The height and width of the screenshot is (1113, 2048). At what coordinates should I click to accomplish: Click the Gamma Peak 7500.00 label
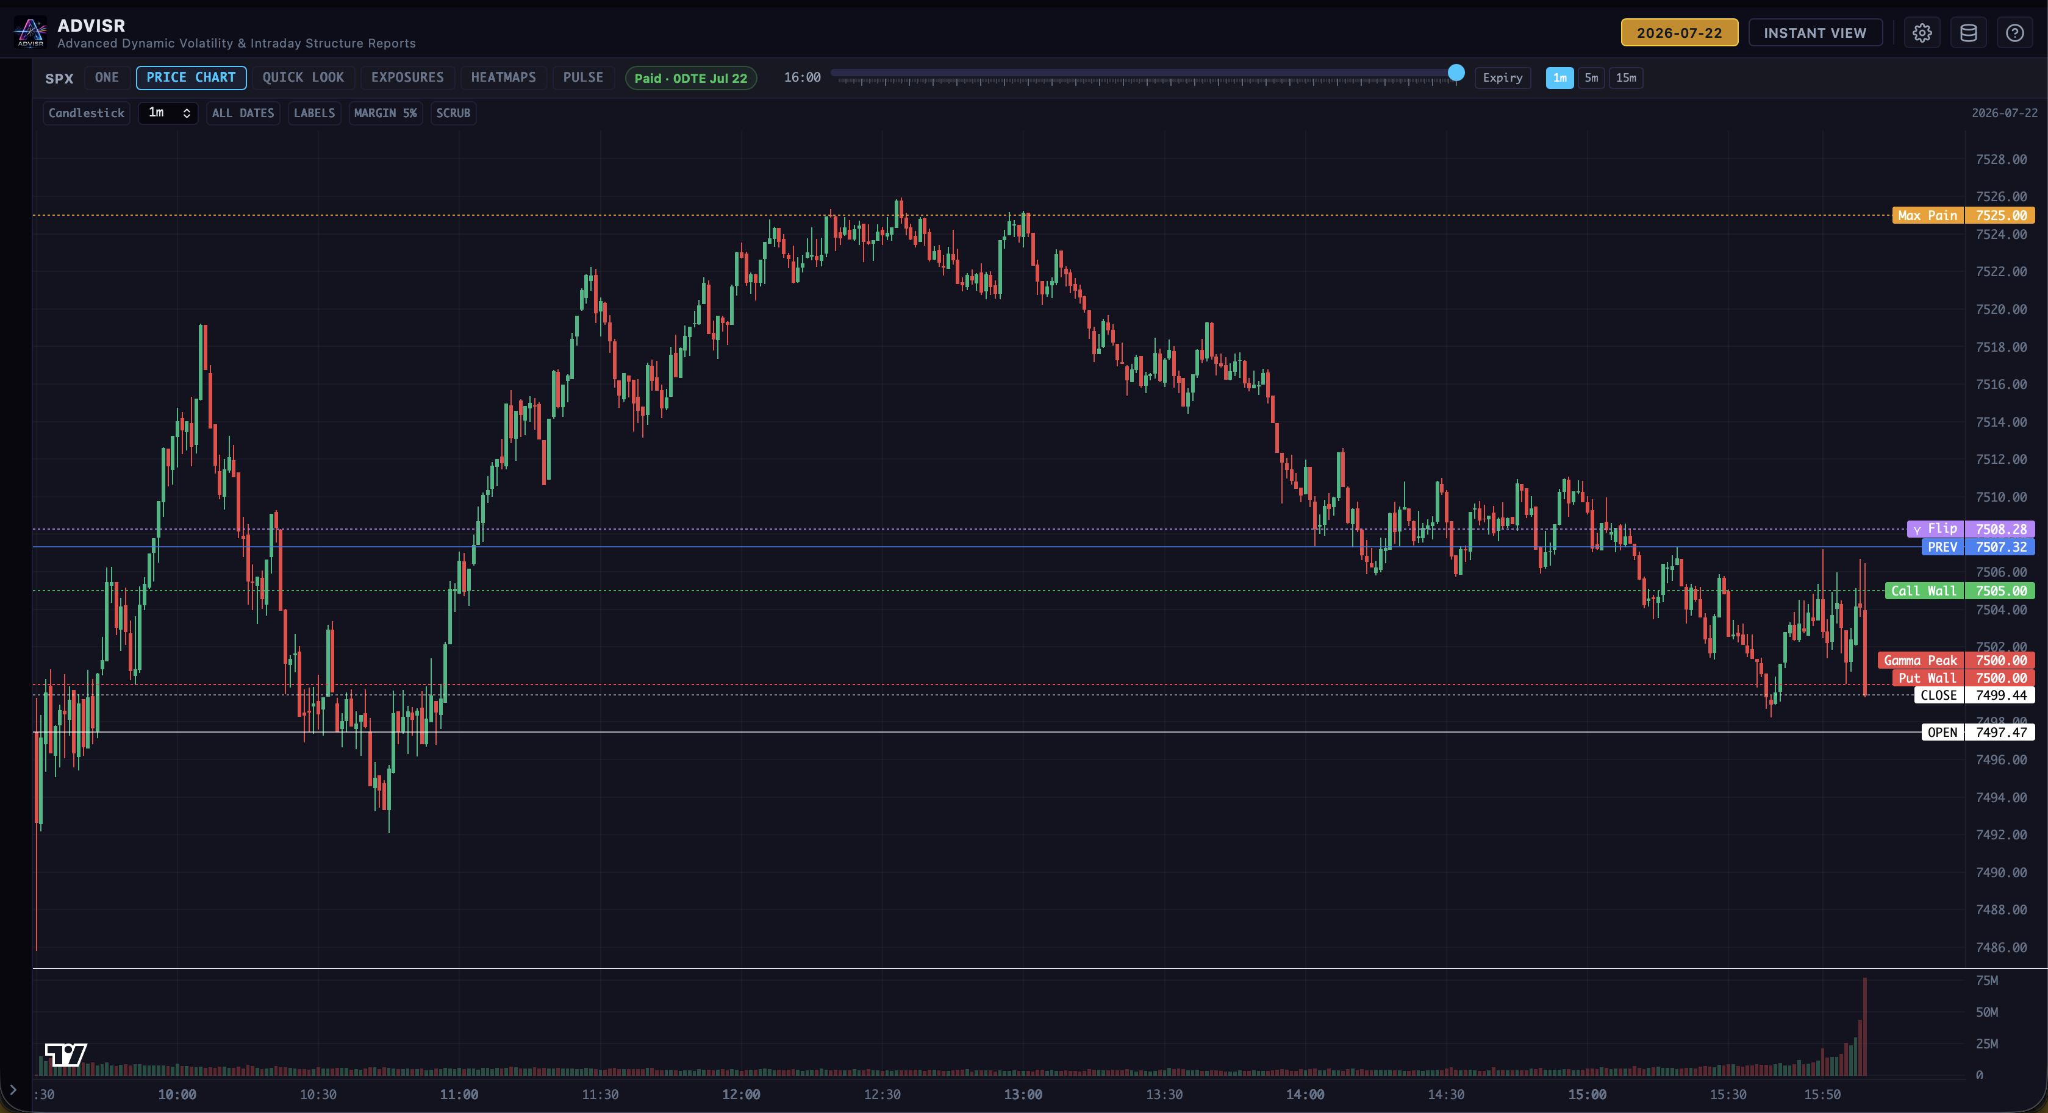coord(1956,660)
